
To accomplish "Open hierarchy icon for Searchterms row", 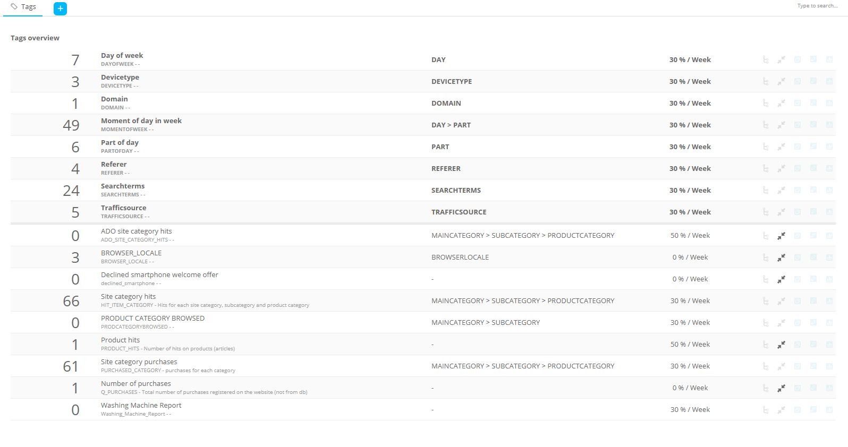I will 766,191.
